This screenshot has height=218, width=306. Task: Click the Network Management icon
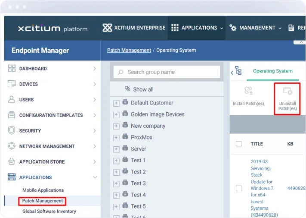(x=12, y=146)
